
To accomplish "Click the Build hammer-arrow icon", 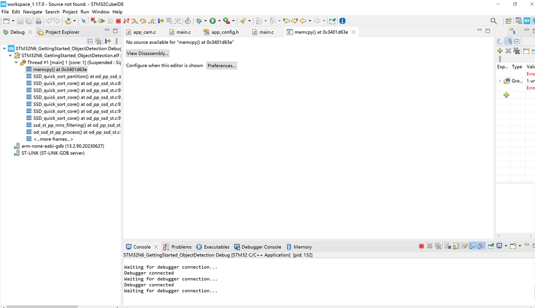I will (68, 21).
